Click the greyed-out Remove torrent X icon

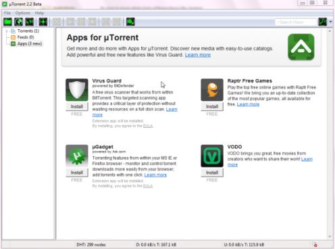tap(57, 22)
